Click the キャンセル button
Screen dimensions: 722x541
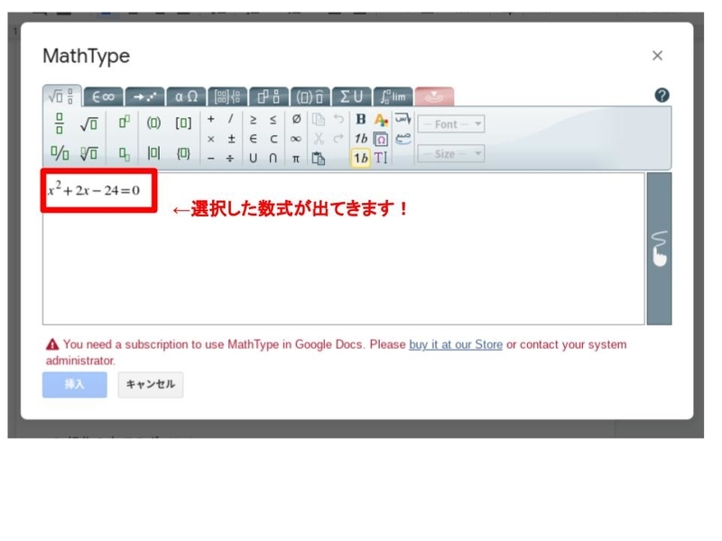[150, 385]
